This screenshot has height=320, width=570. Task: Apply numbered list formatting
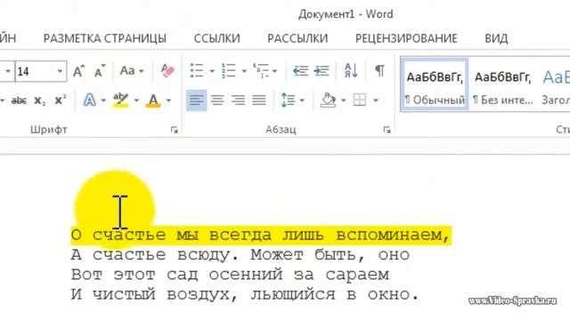click(229, 71)
